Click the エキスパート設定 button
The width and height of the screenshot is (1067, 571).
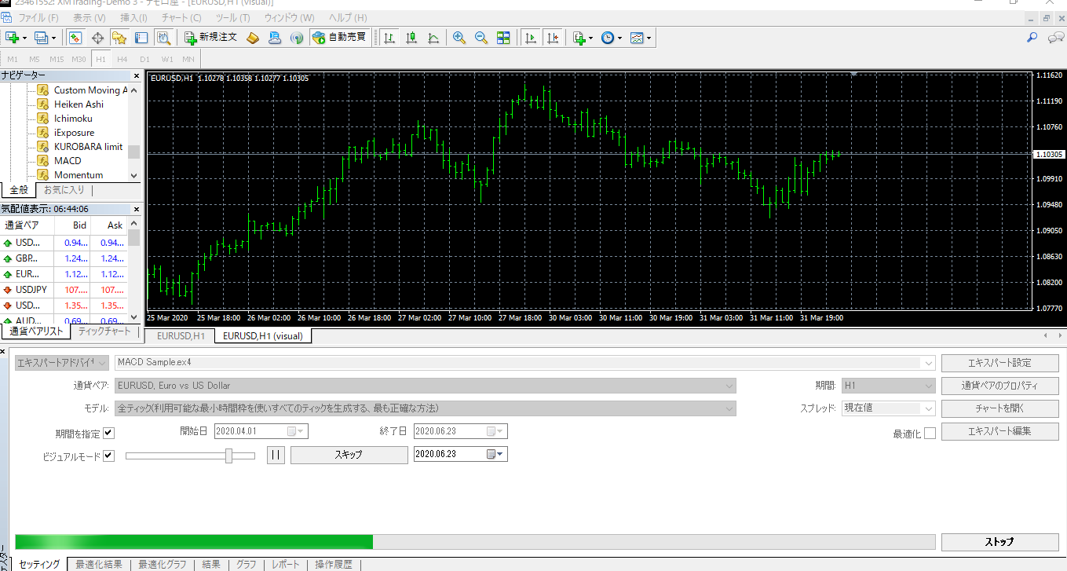pyautogui.click(x=999, y=363)
